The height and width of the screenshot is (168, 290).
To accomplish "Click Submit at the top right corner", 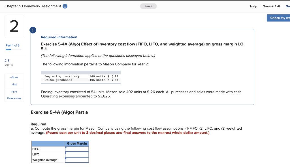I will 287,6.
